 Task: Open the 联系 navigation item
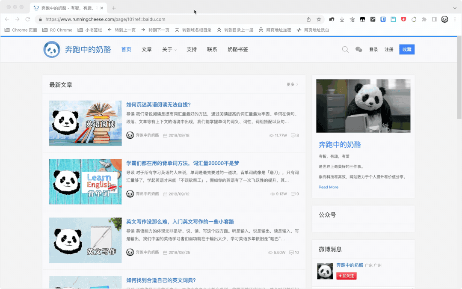tap(212, 49)
